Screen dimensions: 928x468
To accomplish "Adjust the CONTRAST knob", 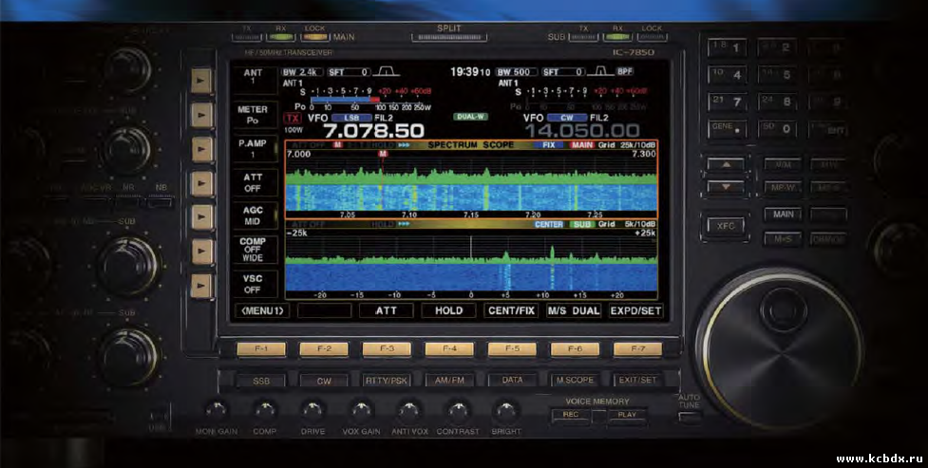I will (458, 409).
